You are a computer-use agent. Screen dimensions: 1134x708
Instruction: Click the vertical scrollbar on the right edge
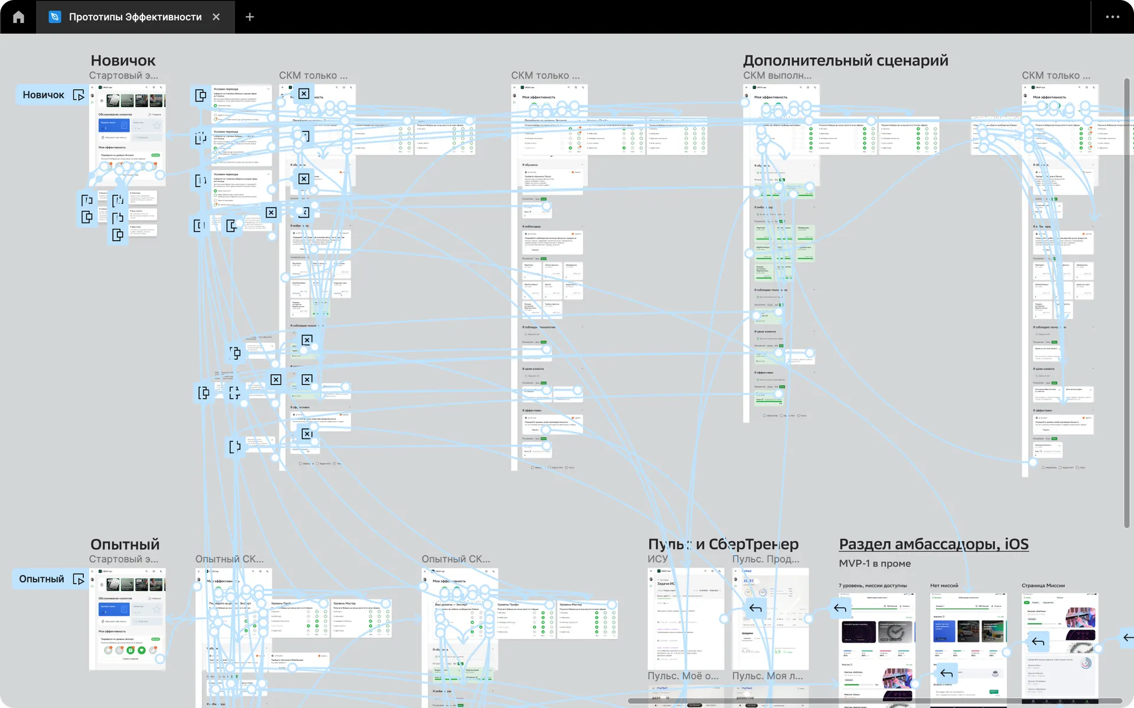tap(1126, 295)
